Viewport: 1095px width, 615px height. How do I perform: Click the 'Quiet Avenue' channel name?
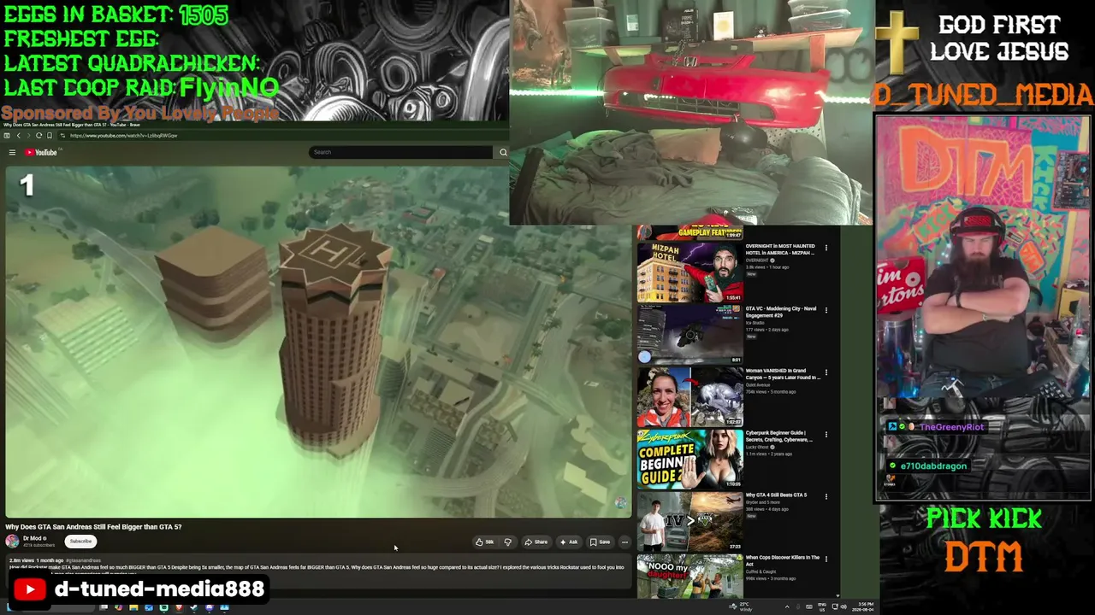coord(758,385)
